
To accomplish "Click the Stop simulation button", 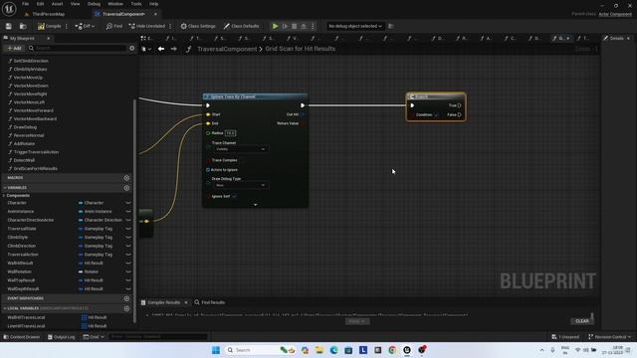I will [x=295, y=26].
